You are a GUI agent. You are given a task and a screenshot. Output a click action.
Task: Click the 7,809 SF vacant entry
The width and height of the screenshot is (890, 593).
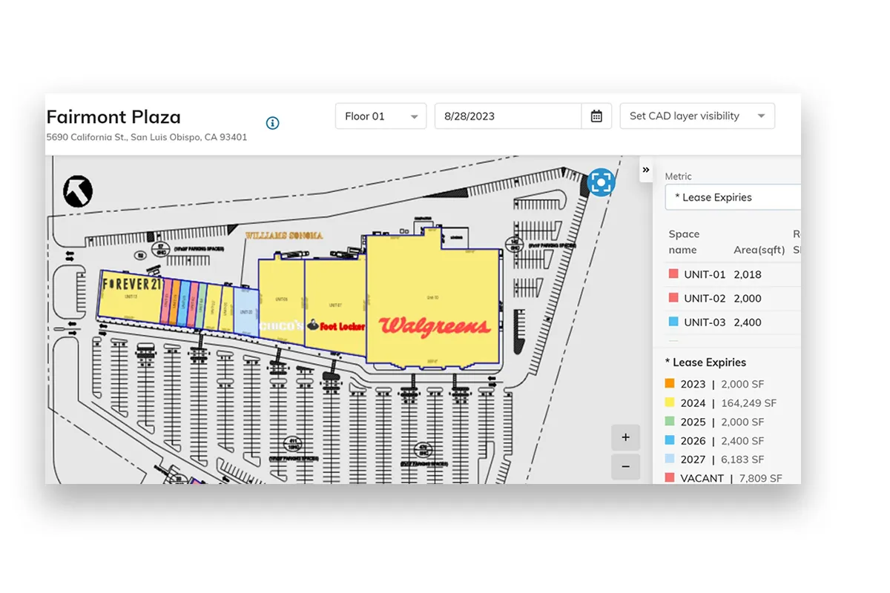coord(760,478)
